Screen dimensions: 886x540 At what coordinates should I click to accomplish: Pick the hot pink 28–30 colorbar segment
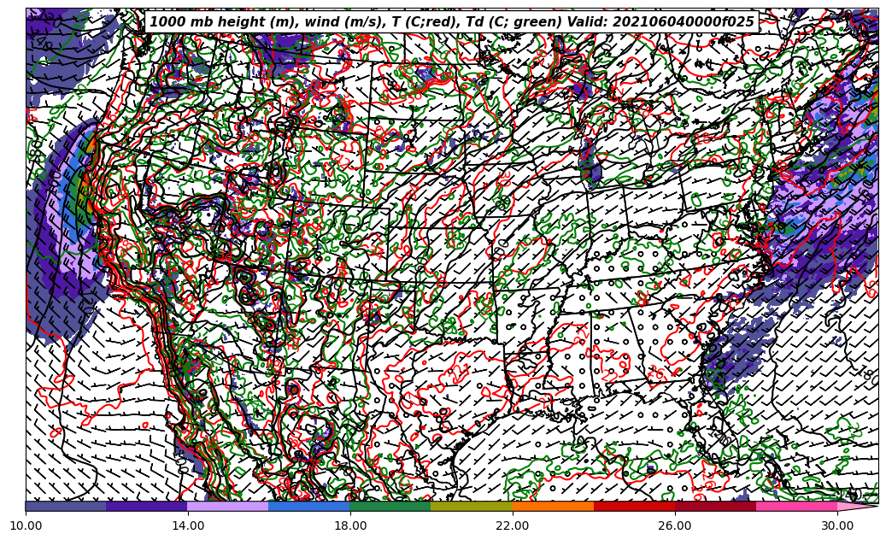[x=796, y=506]
